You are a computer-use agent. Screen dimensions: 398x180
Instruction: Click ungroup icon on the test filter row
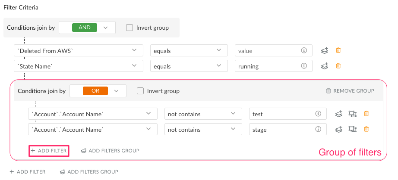352,114
